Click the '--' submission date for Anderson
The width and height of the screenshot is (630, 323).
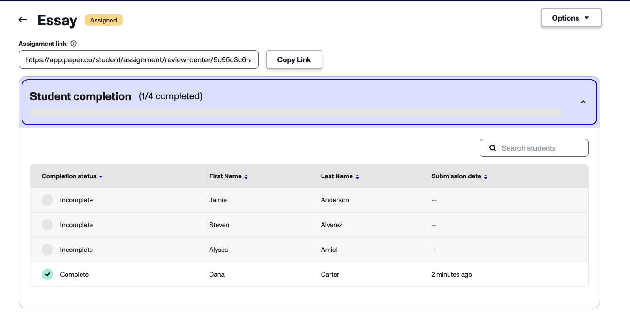click(434, 200)
